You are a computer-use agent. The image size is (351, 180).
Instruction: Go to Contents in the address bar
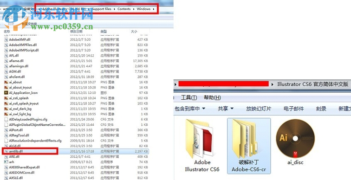pyautogui.click(x=124, y=9)
